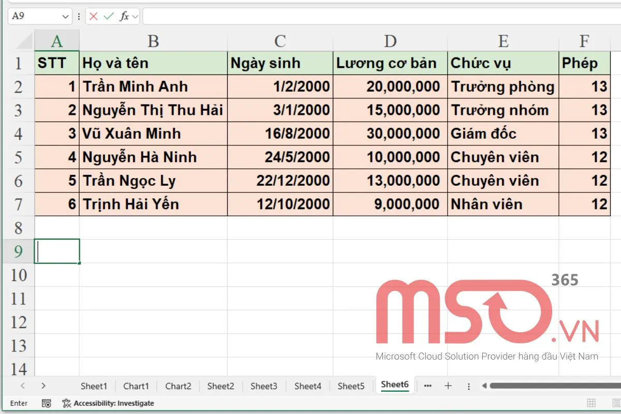Click the right sheet navigation arrow
This screenshot has height=414, width=621.
point(43,386)
